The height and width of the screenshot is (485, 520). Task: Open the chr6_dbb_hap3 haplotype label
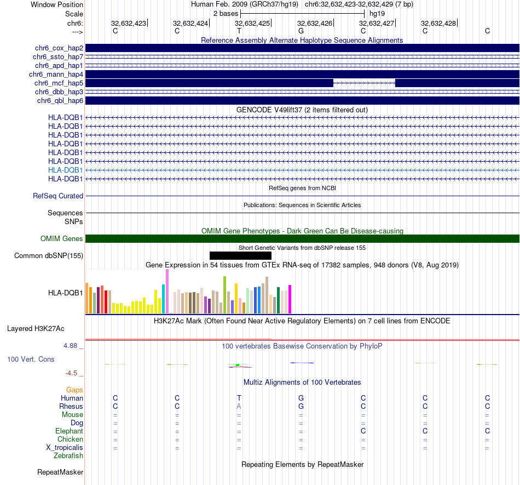tap(59, 92)
